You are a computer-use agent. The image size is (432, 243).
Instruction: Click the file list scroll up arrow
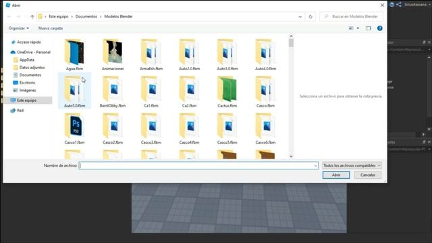(291, 36)
